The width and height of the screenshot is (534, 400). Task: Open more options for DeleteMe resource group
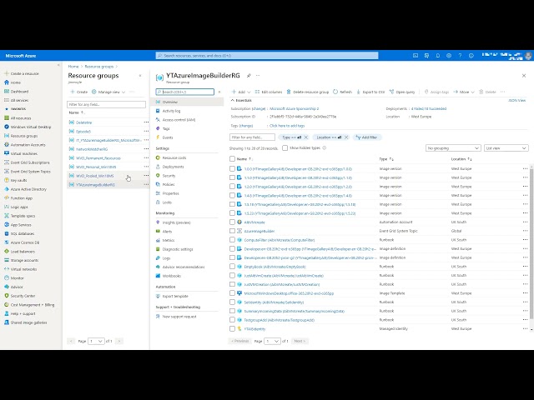[146, 122]
